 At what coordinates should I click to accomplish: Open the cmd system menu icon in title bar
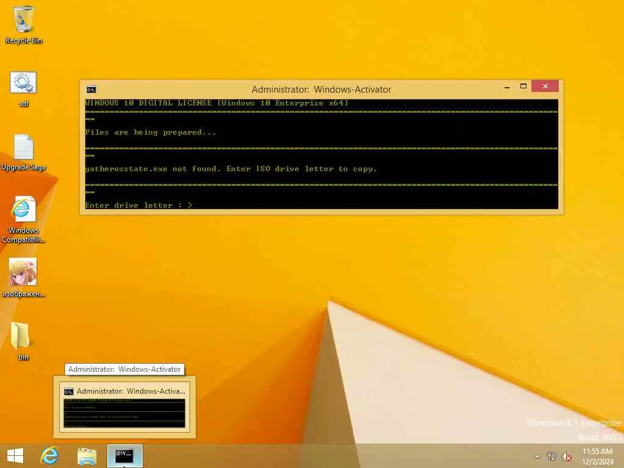[91, 90]
